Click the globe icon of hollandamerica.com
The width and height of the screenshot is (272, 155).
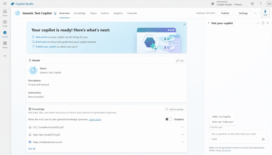30,142
